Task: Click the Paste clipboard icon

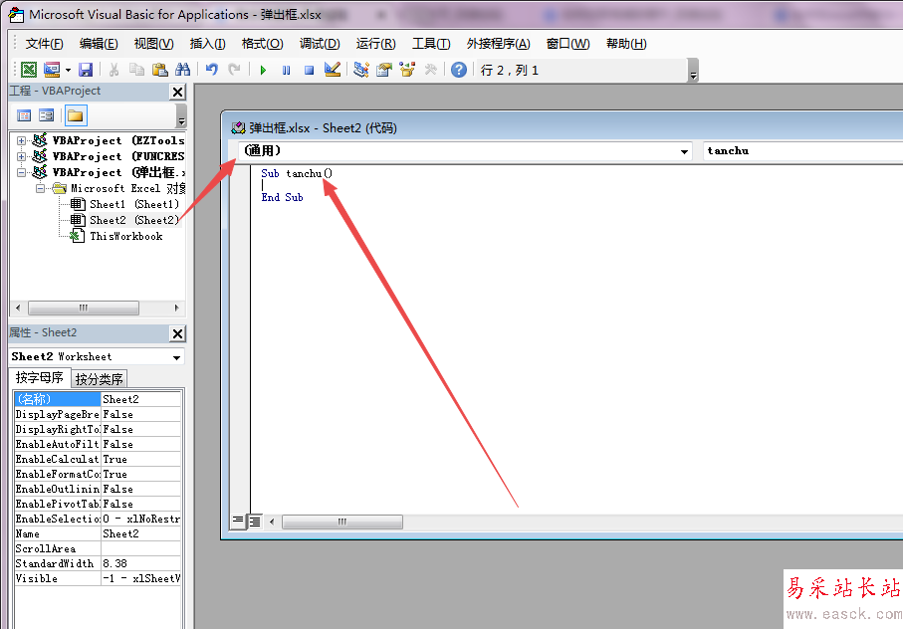Action: (x=159, y=70)
